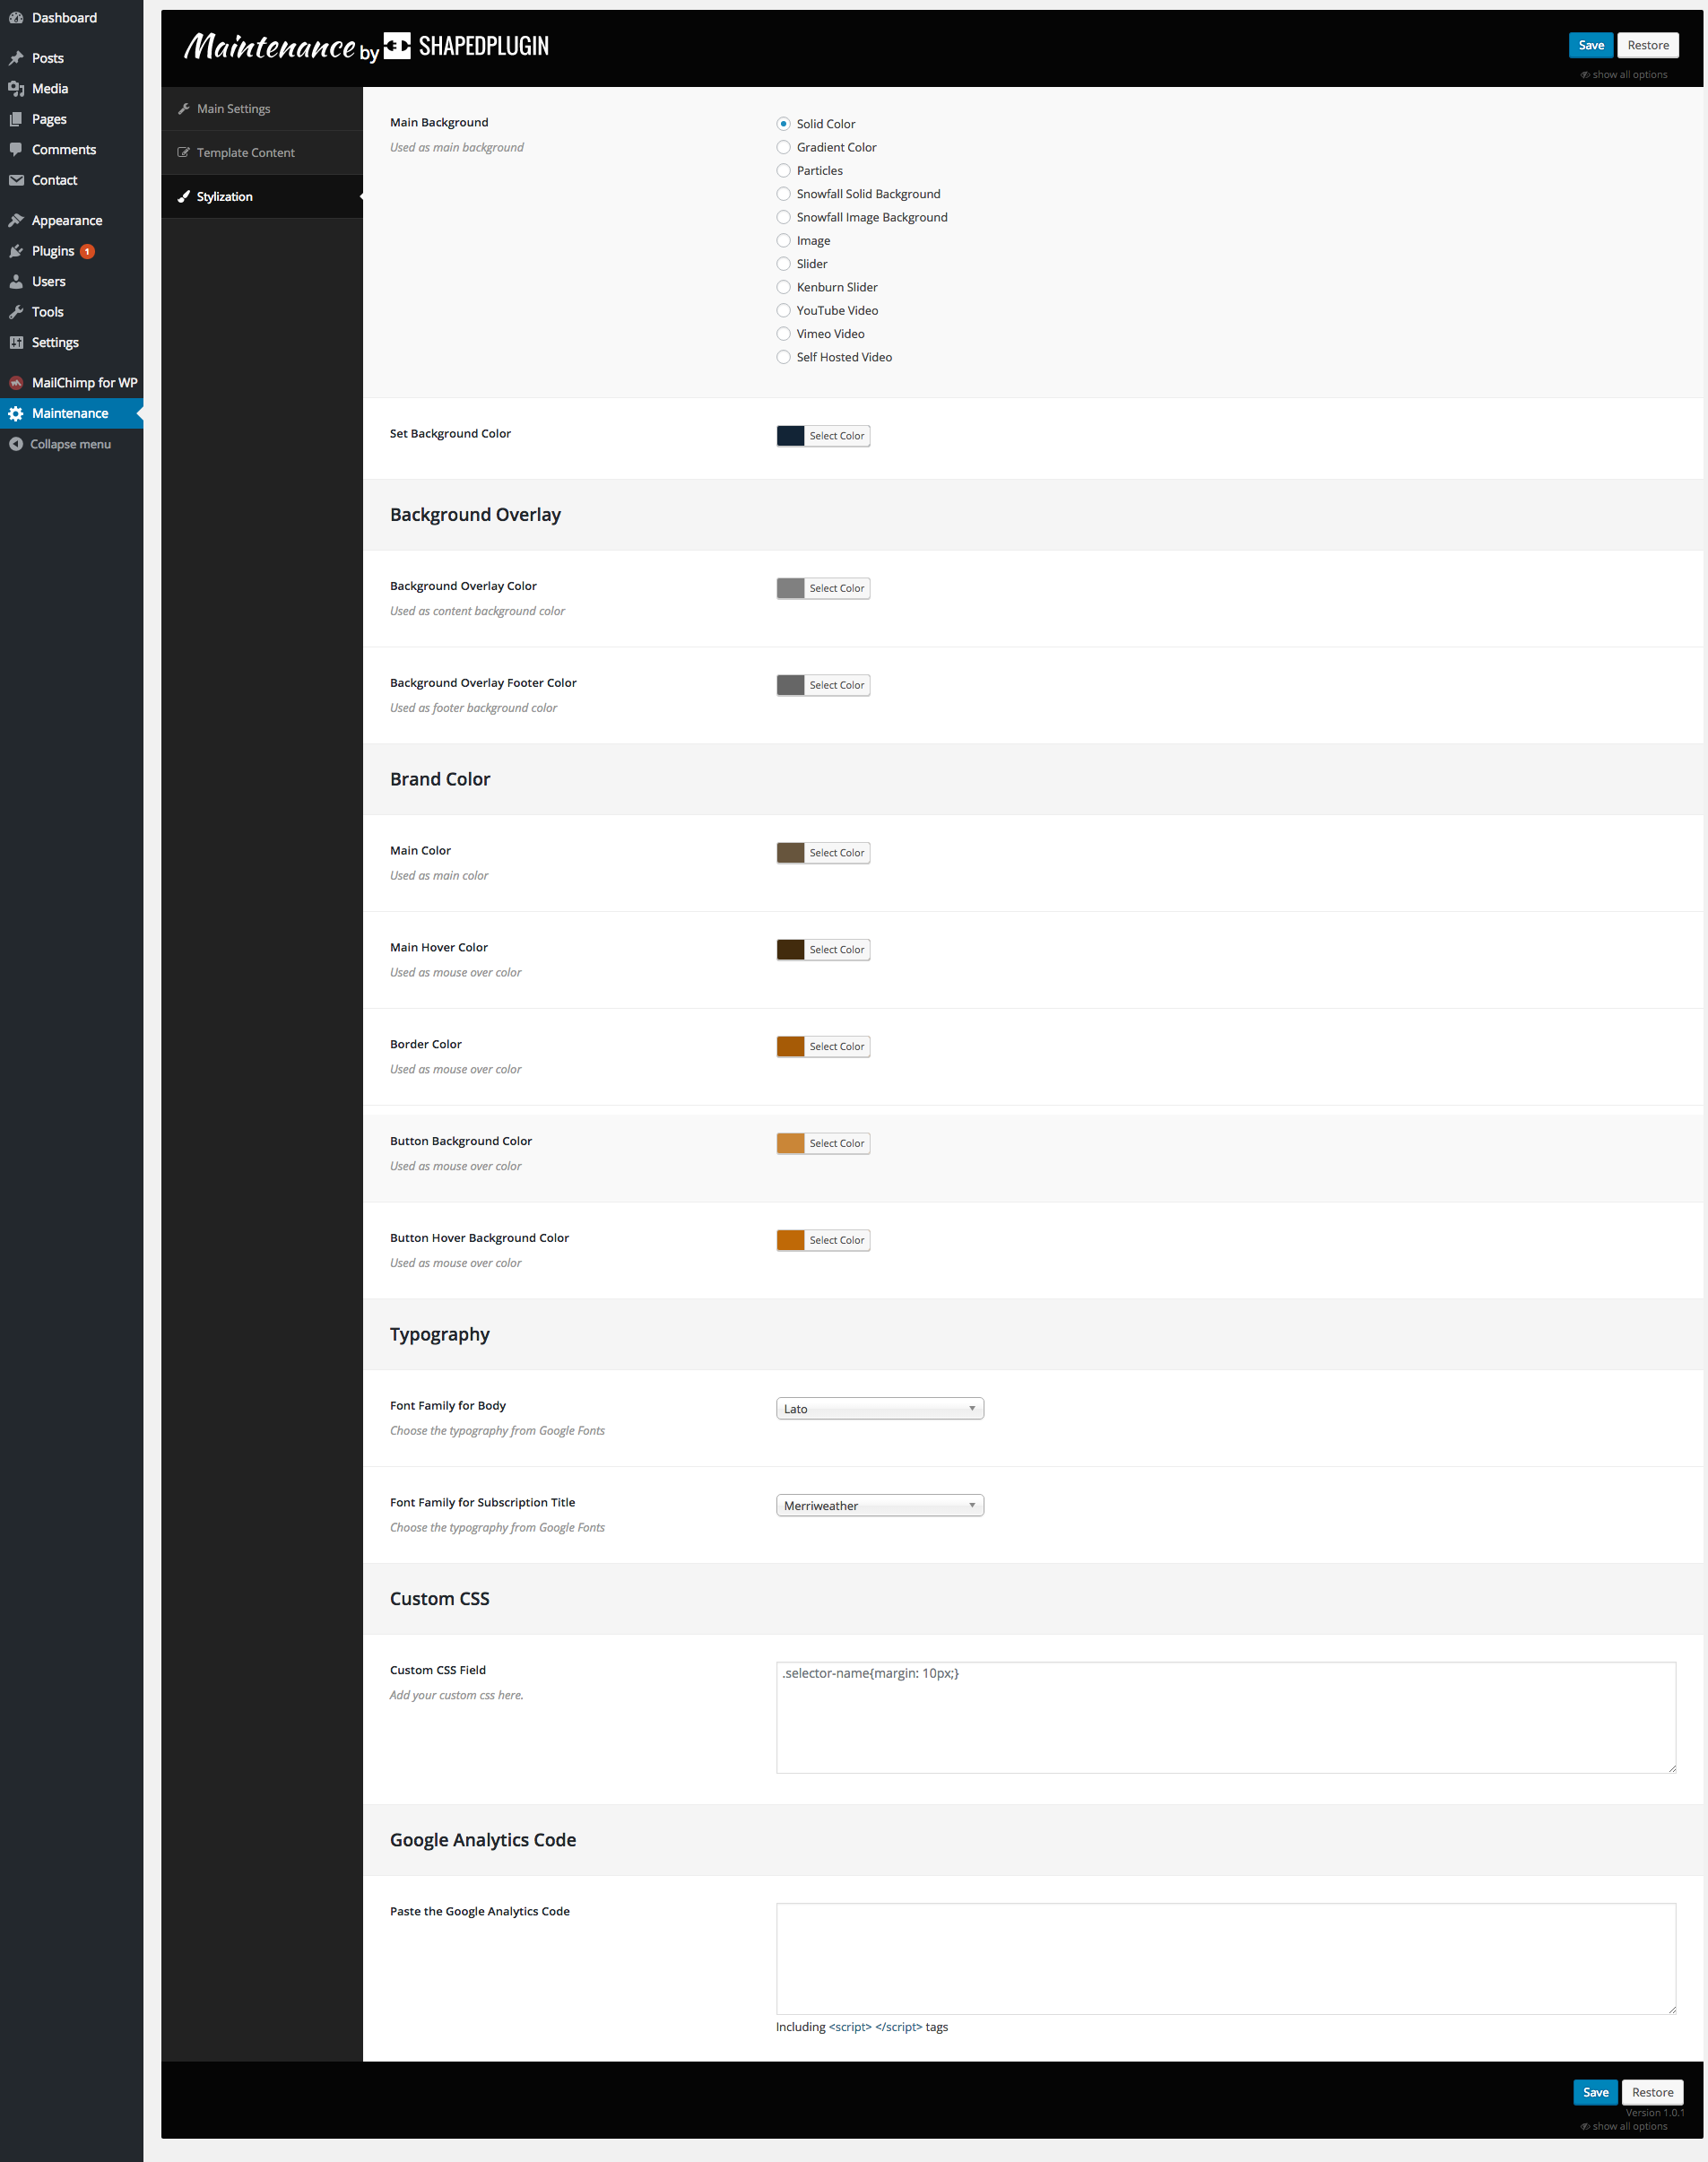Image resolution: width=1708 pixels, height=2162 pixels.
Task: Select Snowfall Image Background option
Action: 784,217
